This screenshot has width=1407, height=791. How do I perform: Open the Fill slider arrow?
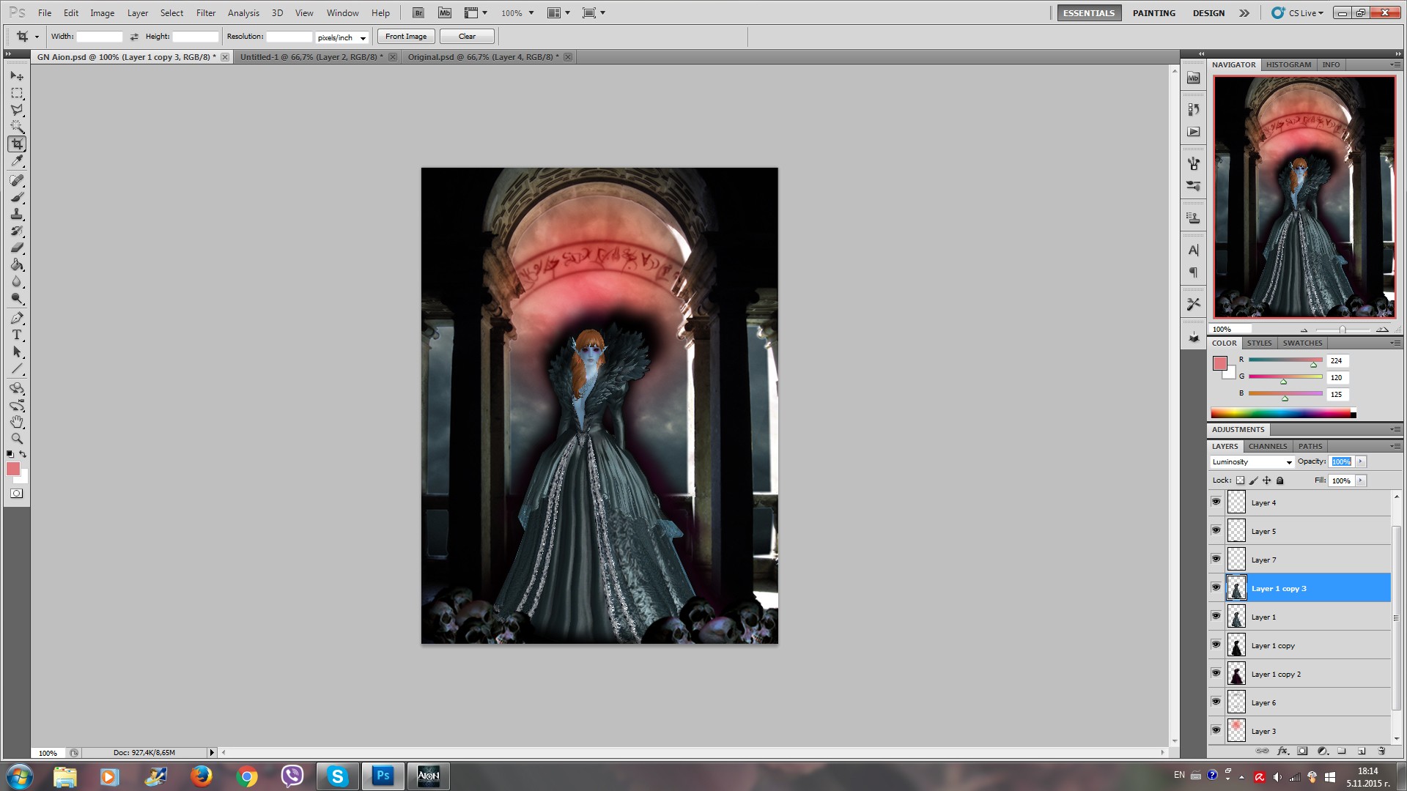pos(1361,480)
